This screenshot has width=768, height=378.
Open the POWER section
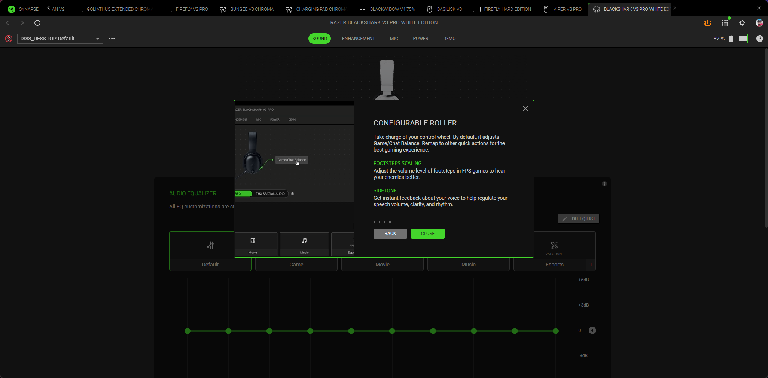coord(421,39)
